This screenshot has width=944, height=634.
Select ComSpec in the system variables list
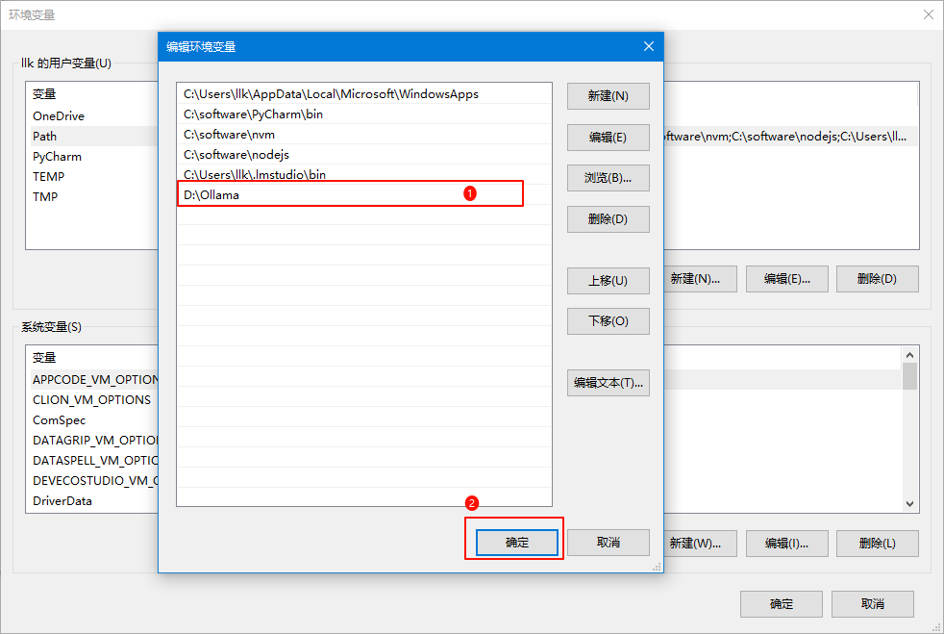click(x=60, y=420)
